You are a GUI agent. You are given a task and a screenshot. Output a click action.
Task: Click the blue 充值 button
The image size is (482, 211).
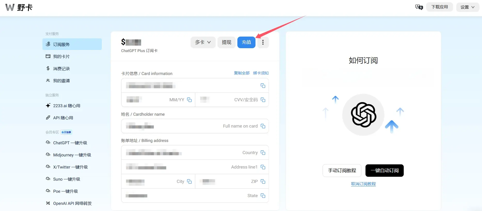(x=246, y=42)
